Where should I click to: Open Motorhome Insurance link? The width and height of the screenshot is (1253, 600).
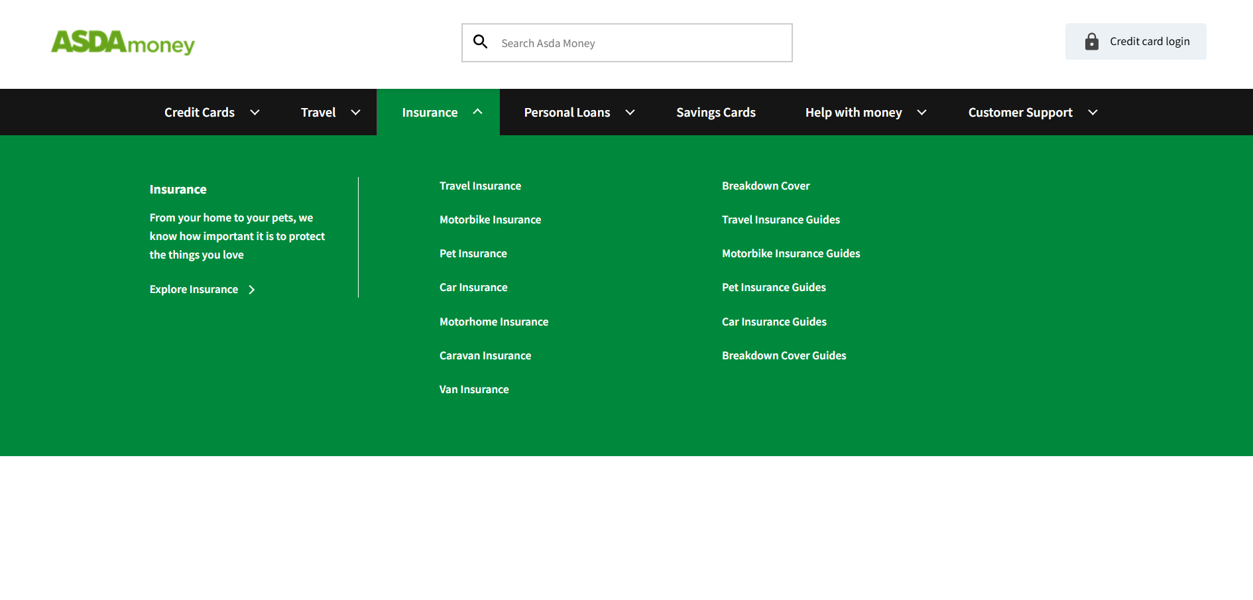494,322
